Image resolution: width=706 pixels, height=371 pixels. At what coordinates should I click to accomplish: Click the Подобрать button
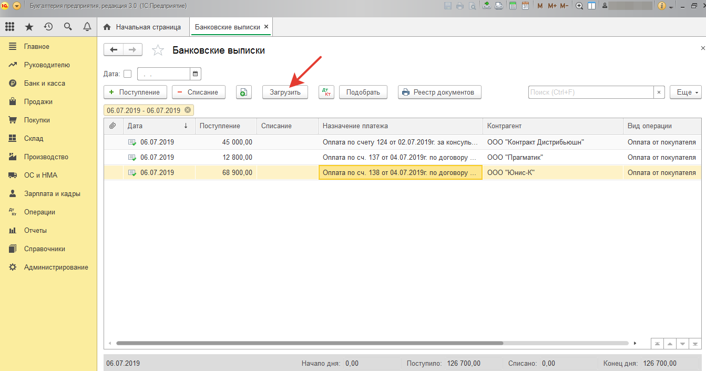click(363, 92)
